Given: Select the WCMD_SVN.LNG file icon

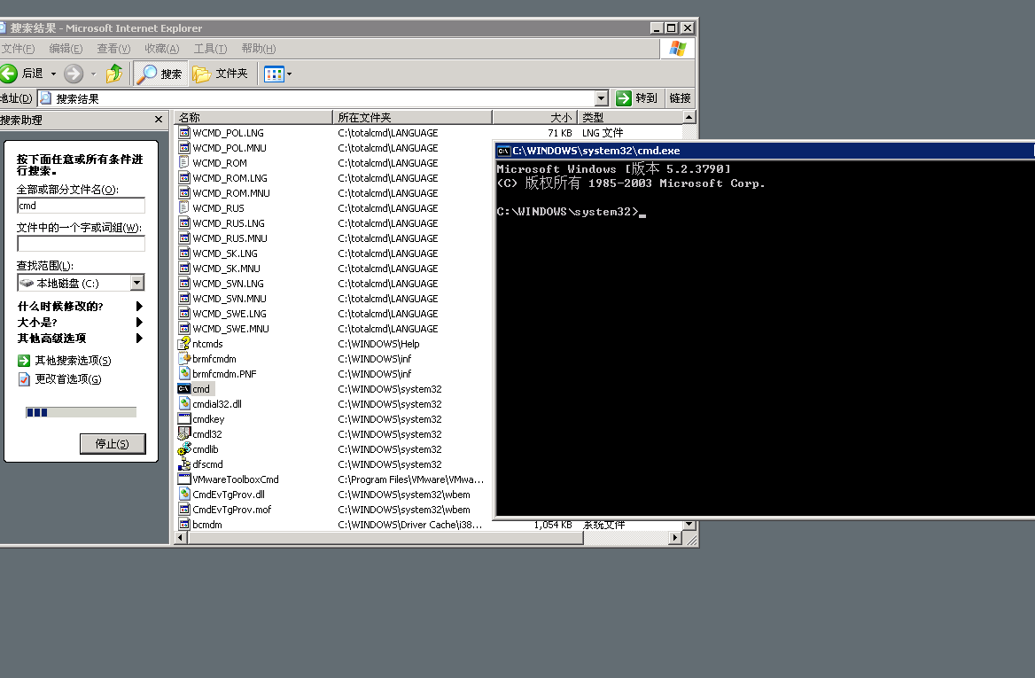Looking at the screenshot, I should (184, 284).
